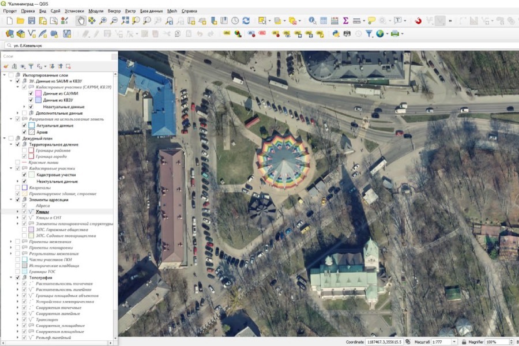Screen dimensions: 519x346
Task: Collapse the 'Дежурный план' group
Action: tap(4, 139)
